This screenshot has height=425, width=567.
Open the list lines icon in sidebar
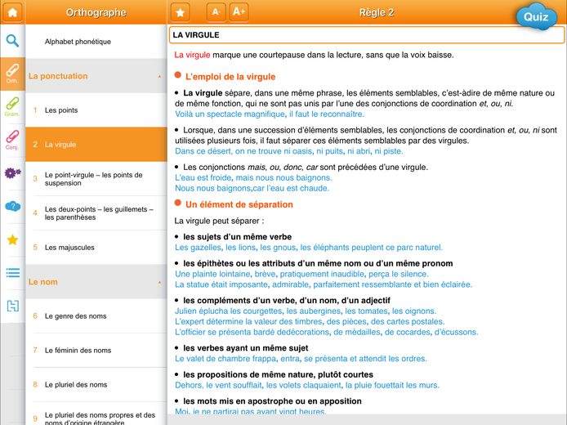click(12, 273)
